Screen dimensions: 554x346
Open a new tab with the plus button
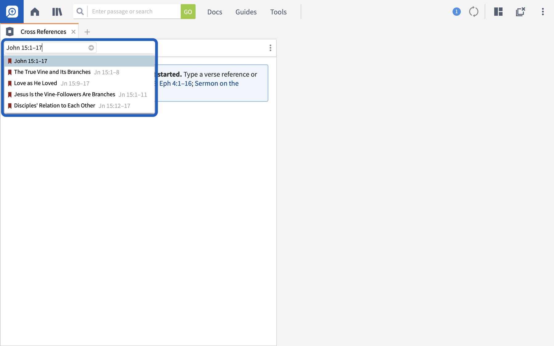click(x=87, y=32)
